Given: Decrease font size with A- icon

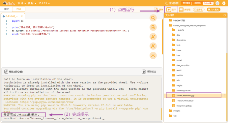Looking at the screenshot, I should [x=153, y=46].
